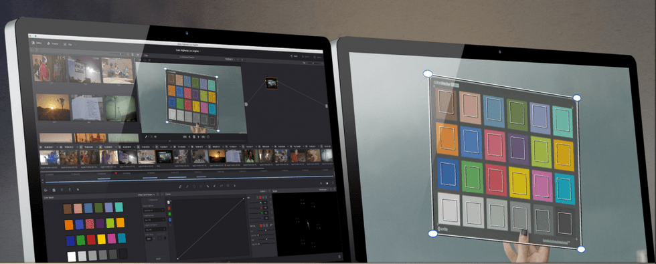Click the color temperature value field
The image size is (656, 264).
[x=149, y=239]
